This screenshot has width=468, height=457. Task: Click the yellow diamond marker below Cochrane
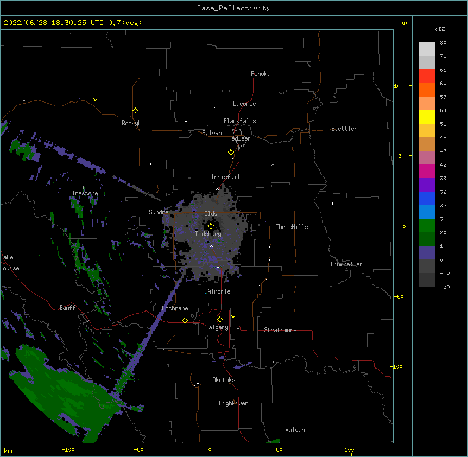coord(185,320)
